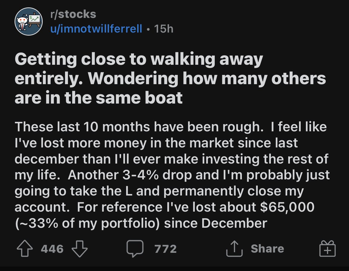
Task: Give an award using the gift icon
Action: click(x=328, y=249)
